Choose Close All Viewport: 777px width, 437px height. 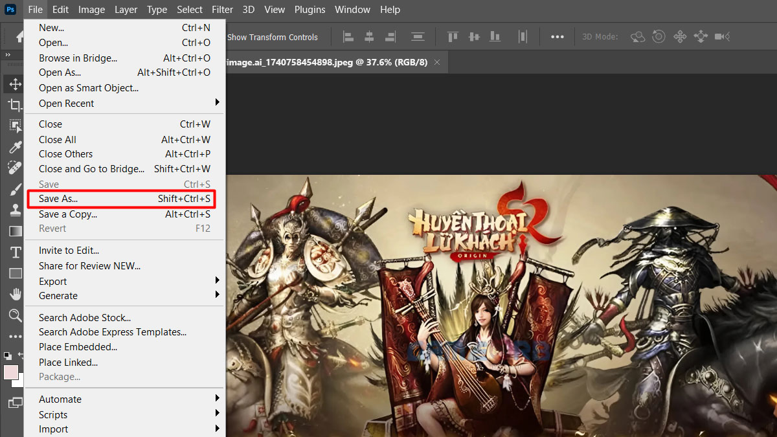point(124,139)
